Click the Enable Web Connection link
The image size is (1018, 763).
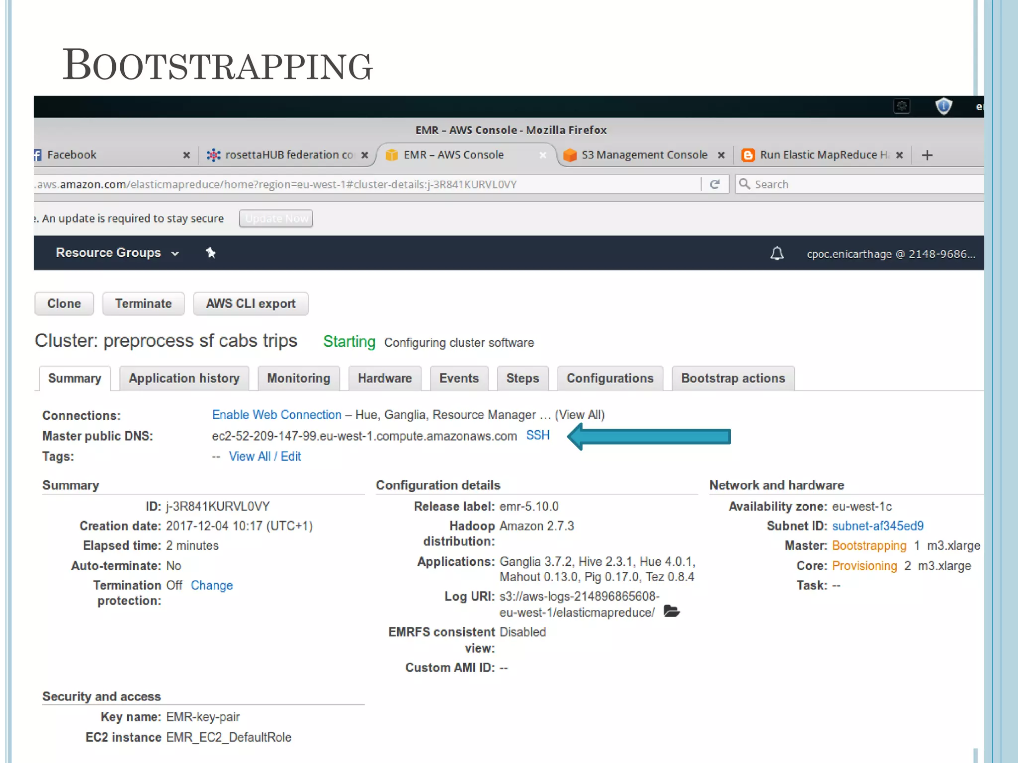(x=276, y=415)
